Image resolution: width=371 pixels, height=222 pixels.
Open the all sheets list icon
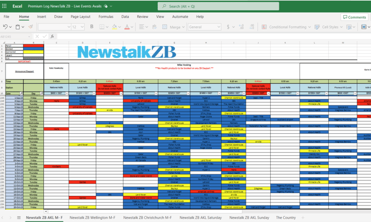[18, 218]
